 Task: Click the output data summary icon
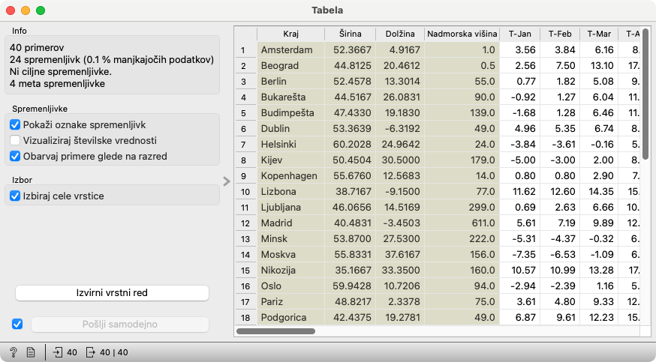[91, 352]
